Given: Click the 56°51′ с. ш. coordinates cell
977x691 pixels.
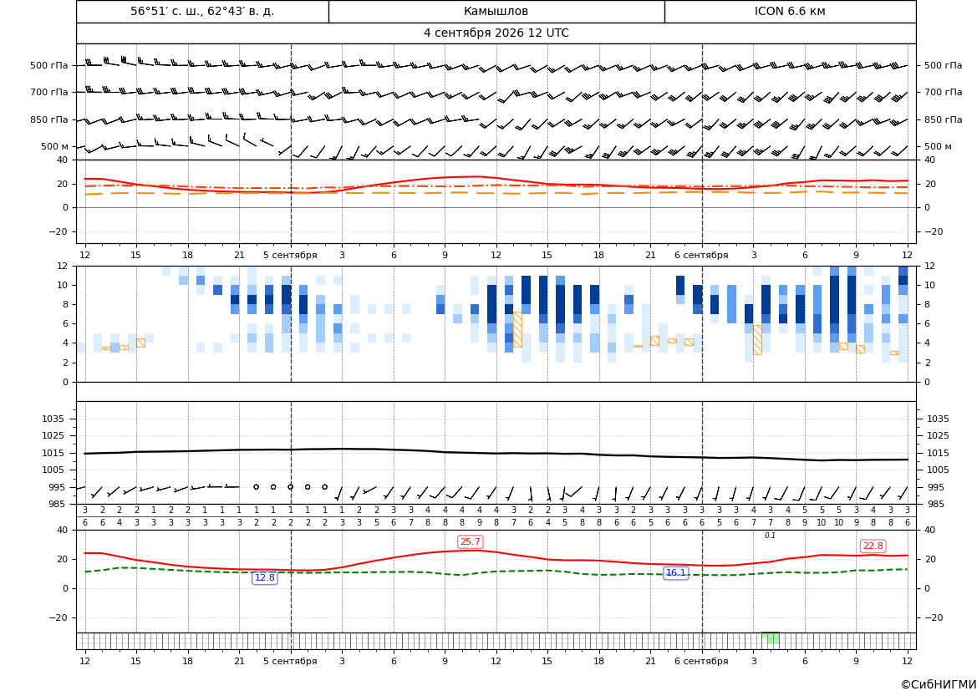Looking at the screenshot, I should click(x=202, y=11).
